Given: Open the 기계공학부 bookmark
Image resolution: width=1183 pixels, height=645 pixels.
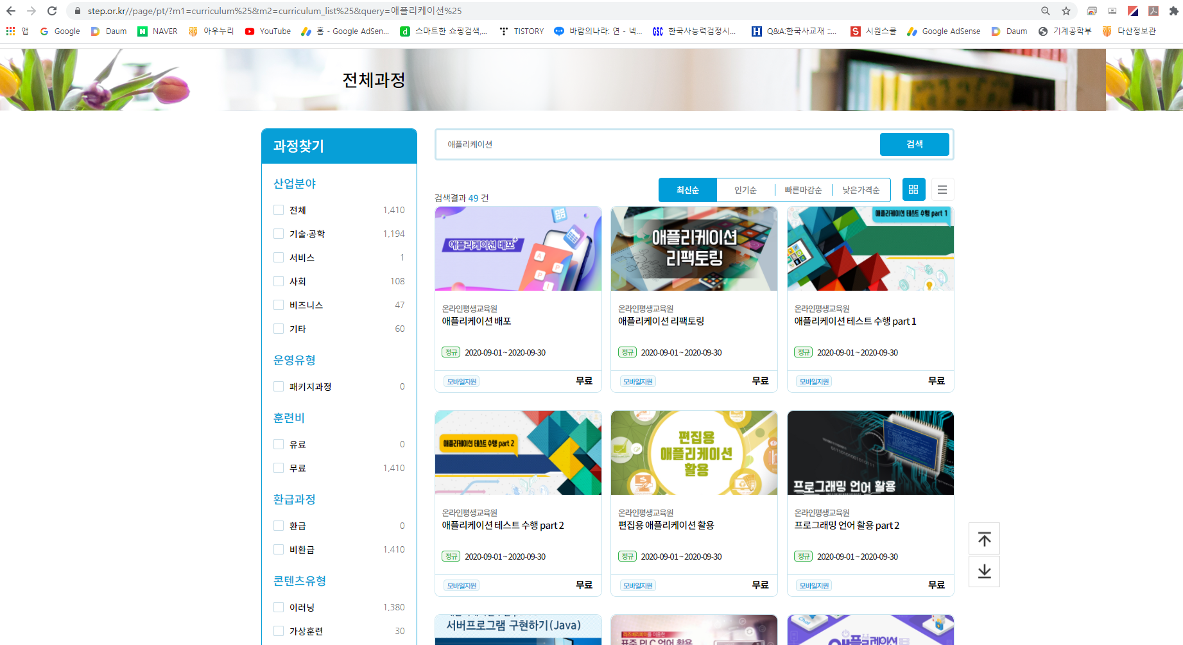Looking at the screenshot, I should tap(1065, 31).
